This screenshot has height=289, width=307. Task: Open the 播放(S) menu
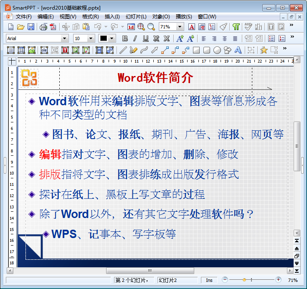(x=184, y=17)
